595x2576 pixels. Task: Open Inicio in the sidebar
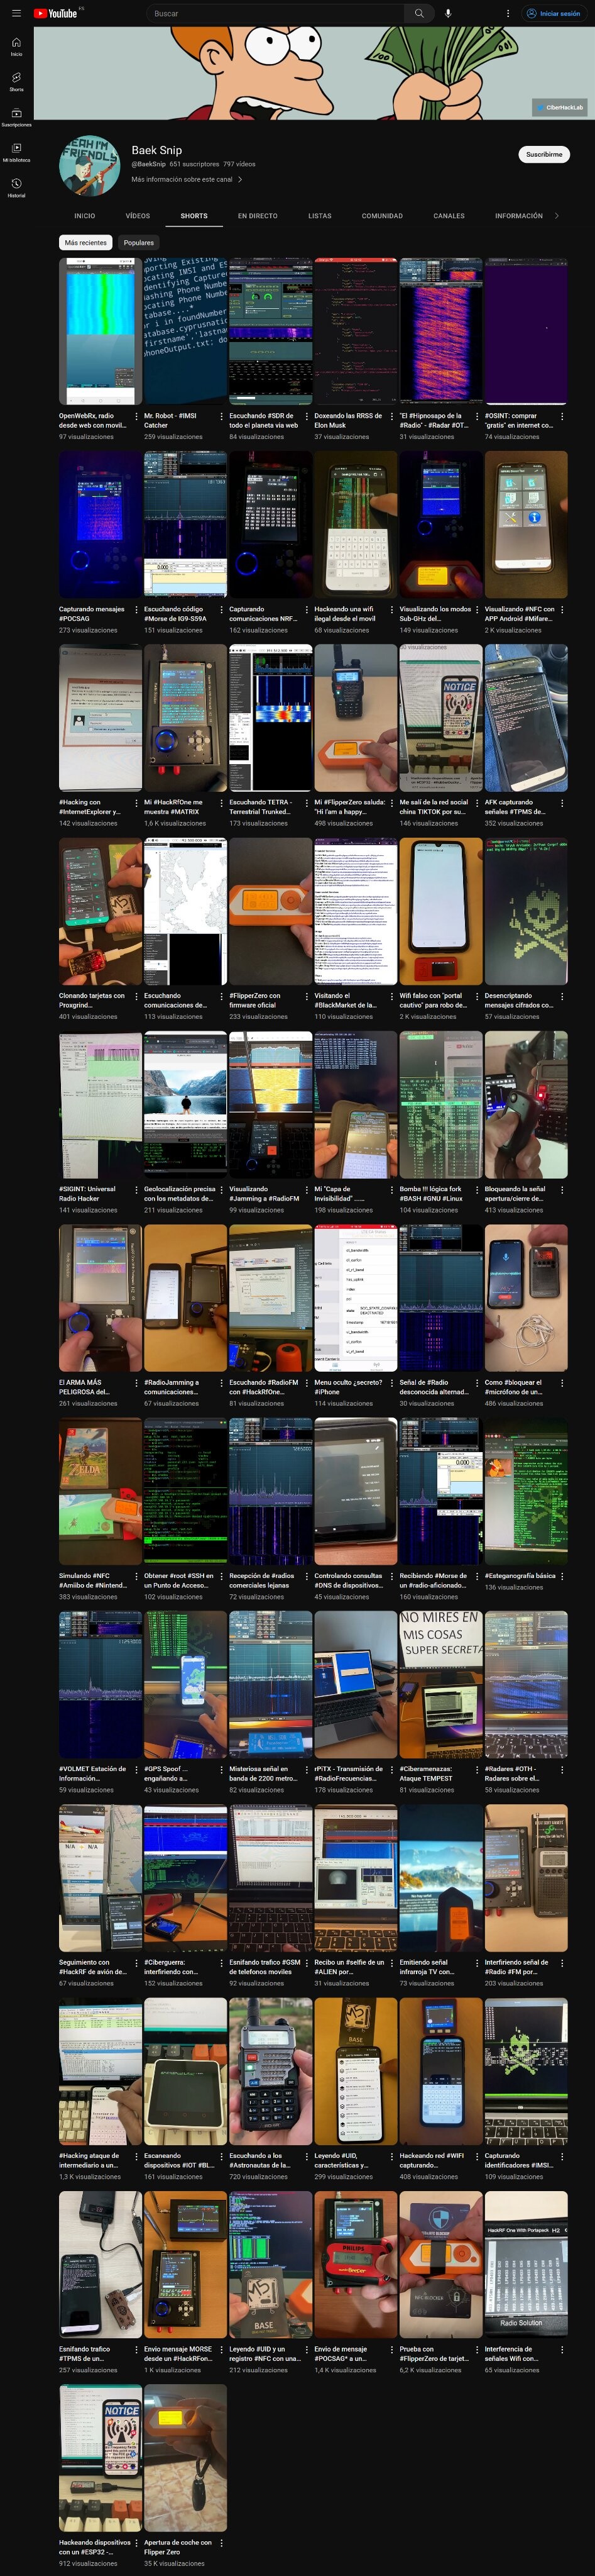pyautogui.click(x=16, y=46)
